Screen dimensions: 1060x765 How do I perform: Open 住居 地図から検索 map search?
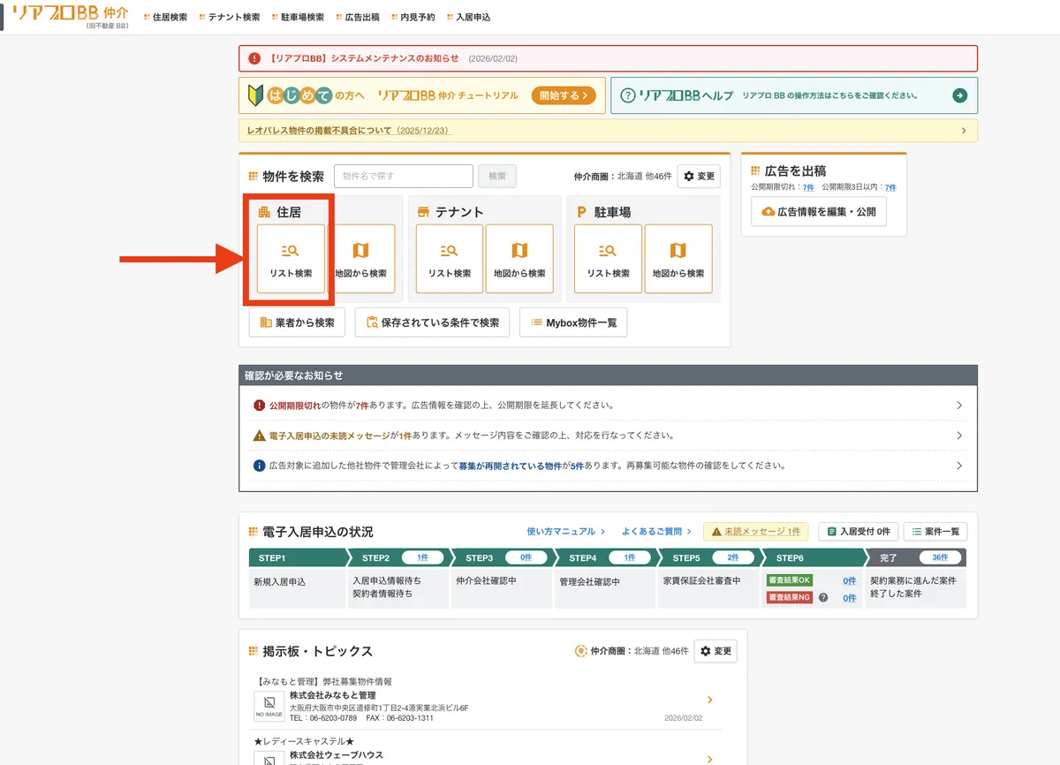pos(360,258)
